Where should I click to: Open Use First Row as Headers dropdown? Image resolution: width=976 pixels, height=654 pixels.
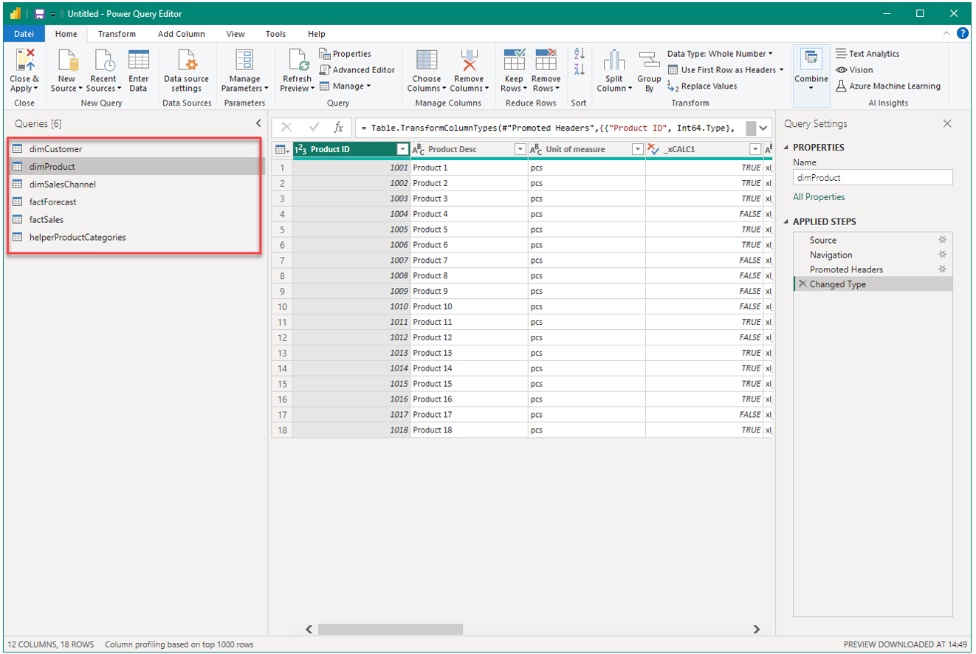click(726, 70)
